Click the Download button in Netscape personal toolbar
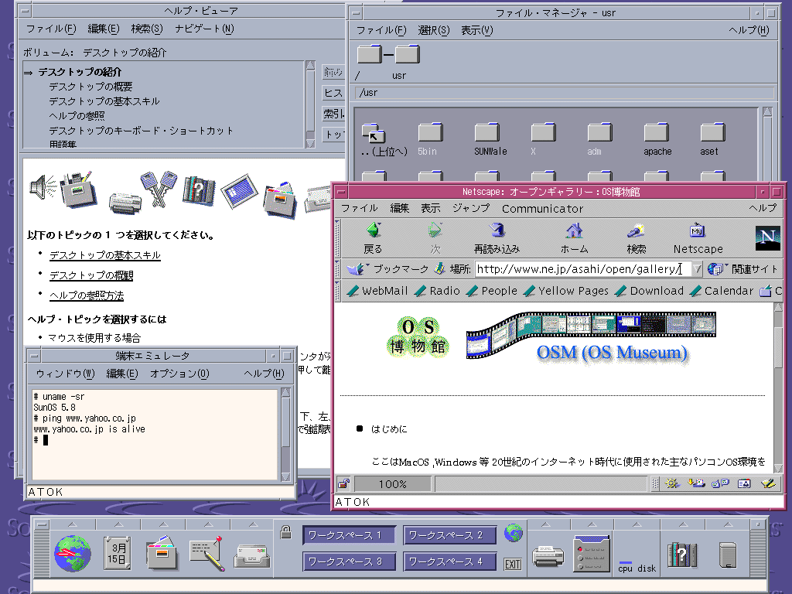This screenshot has height=594, width=792. 649,291
